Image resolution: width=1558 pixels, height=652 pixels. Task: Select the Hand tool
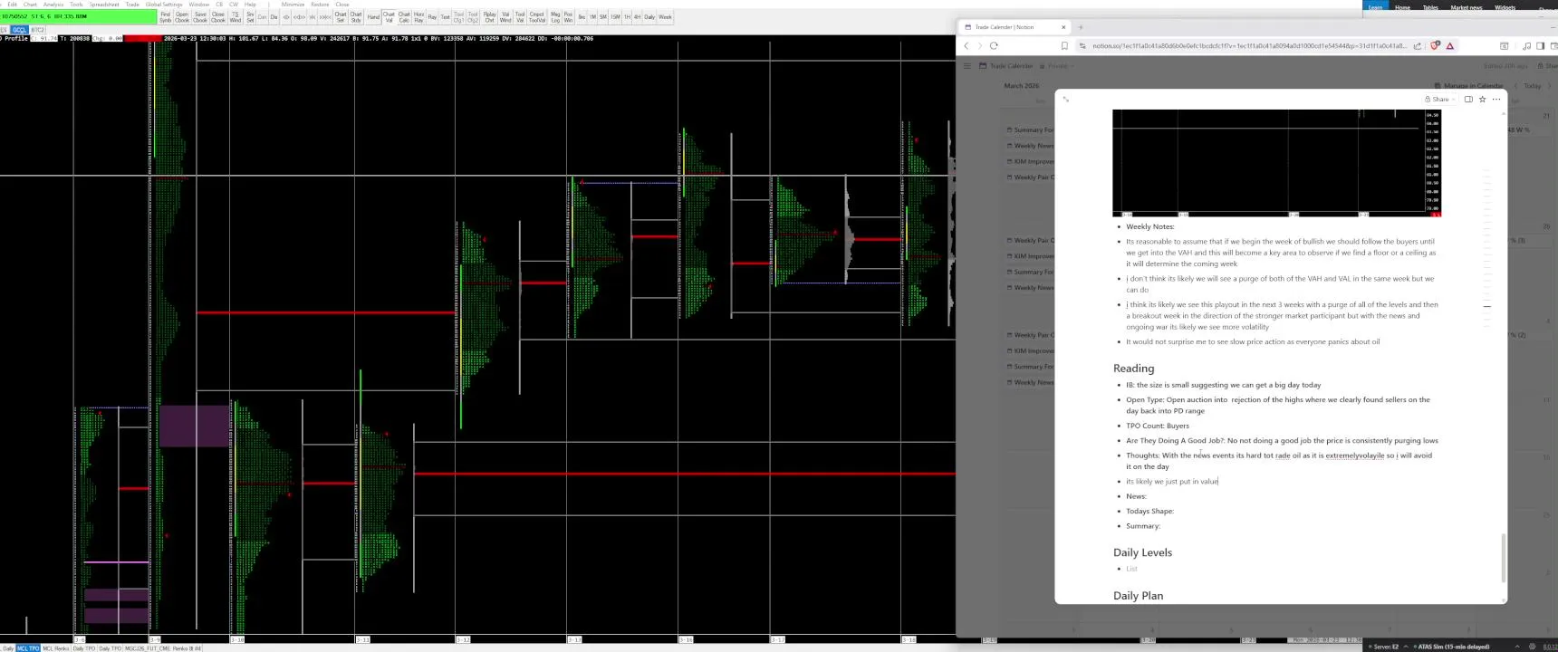(x=373, y=17)
